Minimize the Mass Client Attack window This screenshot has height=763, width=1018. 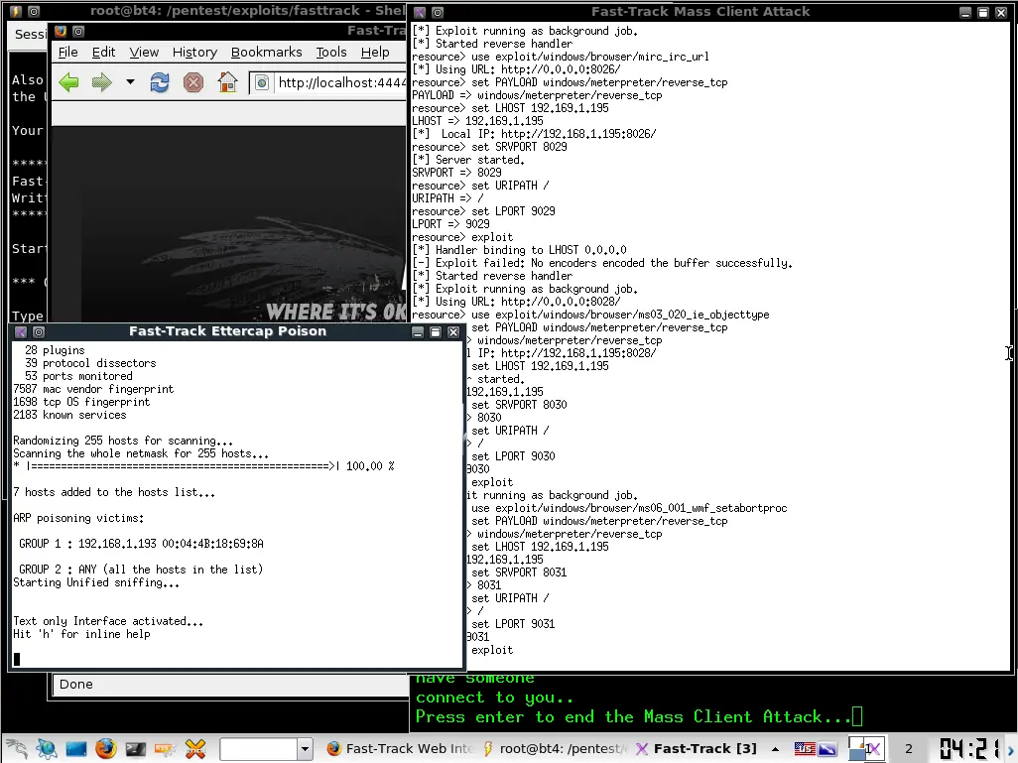[964, 12]
